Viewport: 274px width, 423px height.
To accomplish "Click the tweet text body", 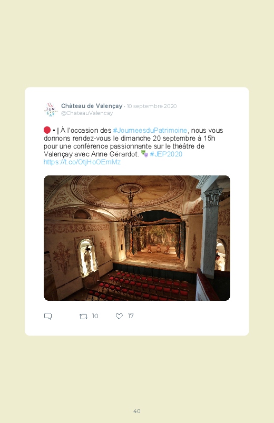I will tap(133, 146).
